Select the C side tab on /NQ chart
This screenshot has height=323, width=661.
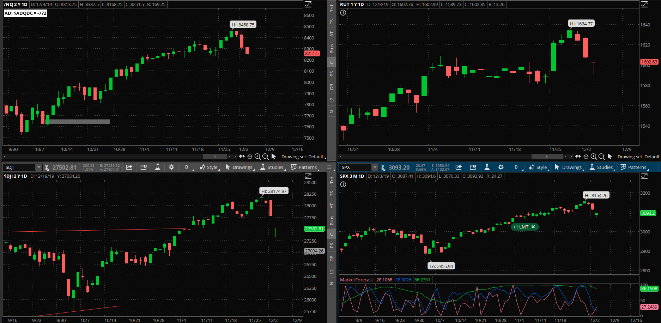pos(332,62)
